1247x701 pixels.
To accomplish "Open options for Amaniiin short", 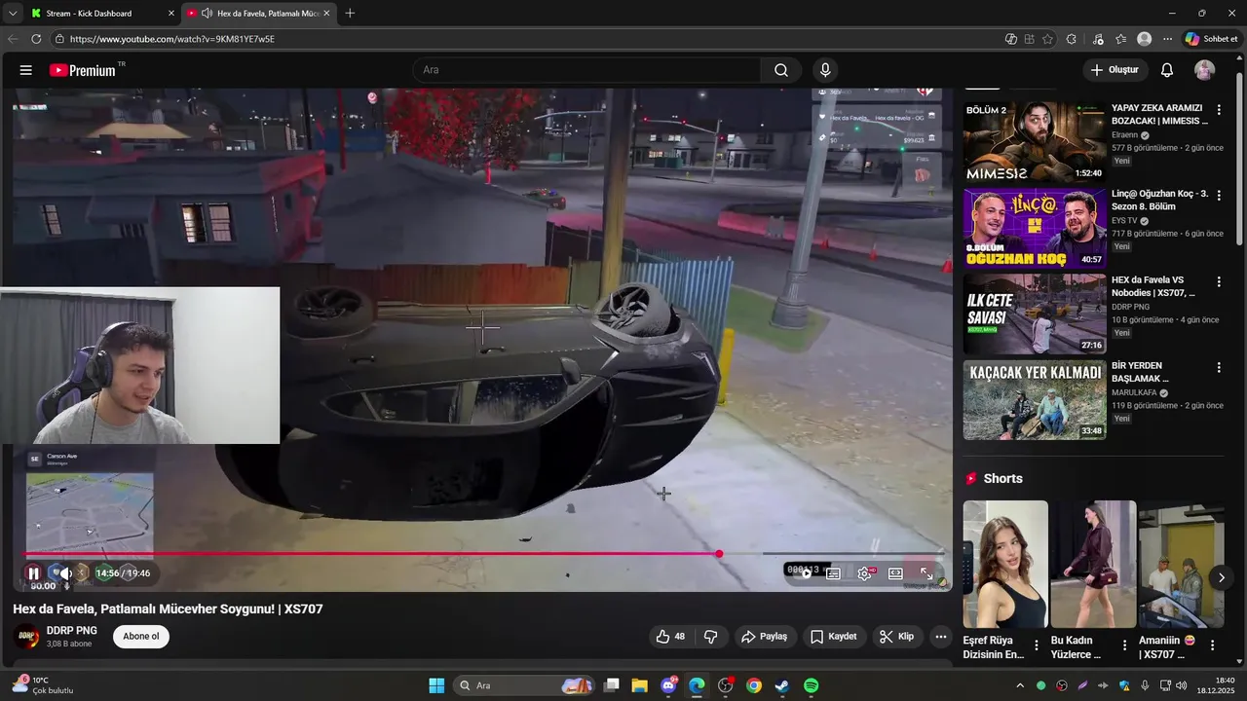I will click(x=1213, y=645).
